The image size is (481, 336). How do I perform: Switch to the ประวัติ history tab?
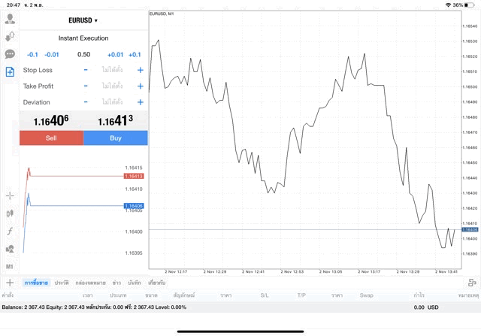[x=62, y=283]
